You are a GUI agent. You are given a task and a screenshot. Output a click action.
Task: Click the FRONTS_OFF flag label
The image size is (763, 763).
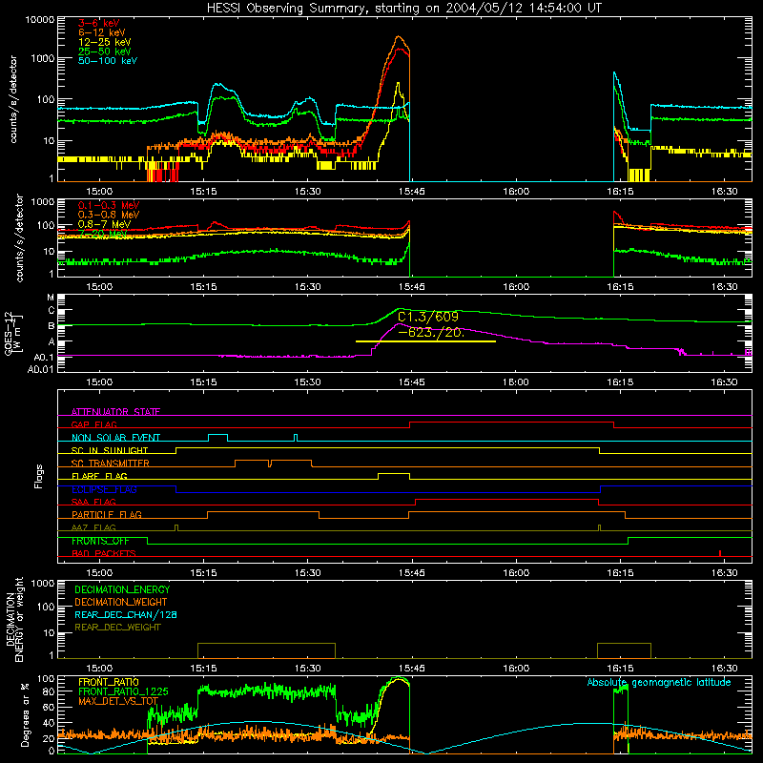pyautogui.click(x=101, y=541)
